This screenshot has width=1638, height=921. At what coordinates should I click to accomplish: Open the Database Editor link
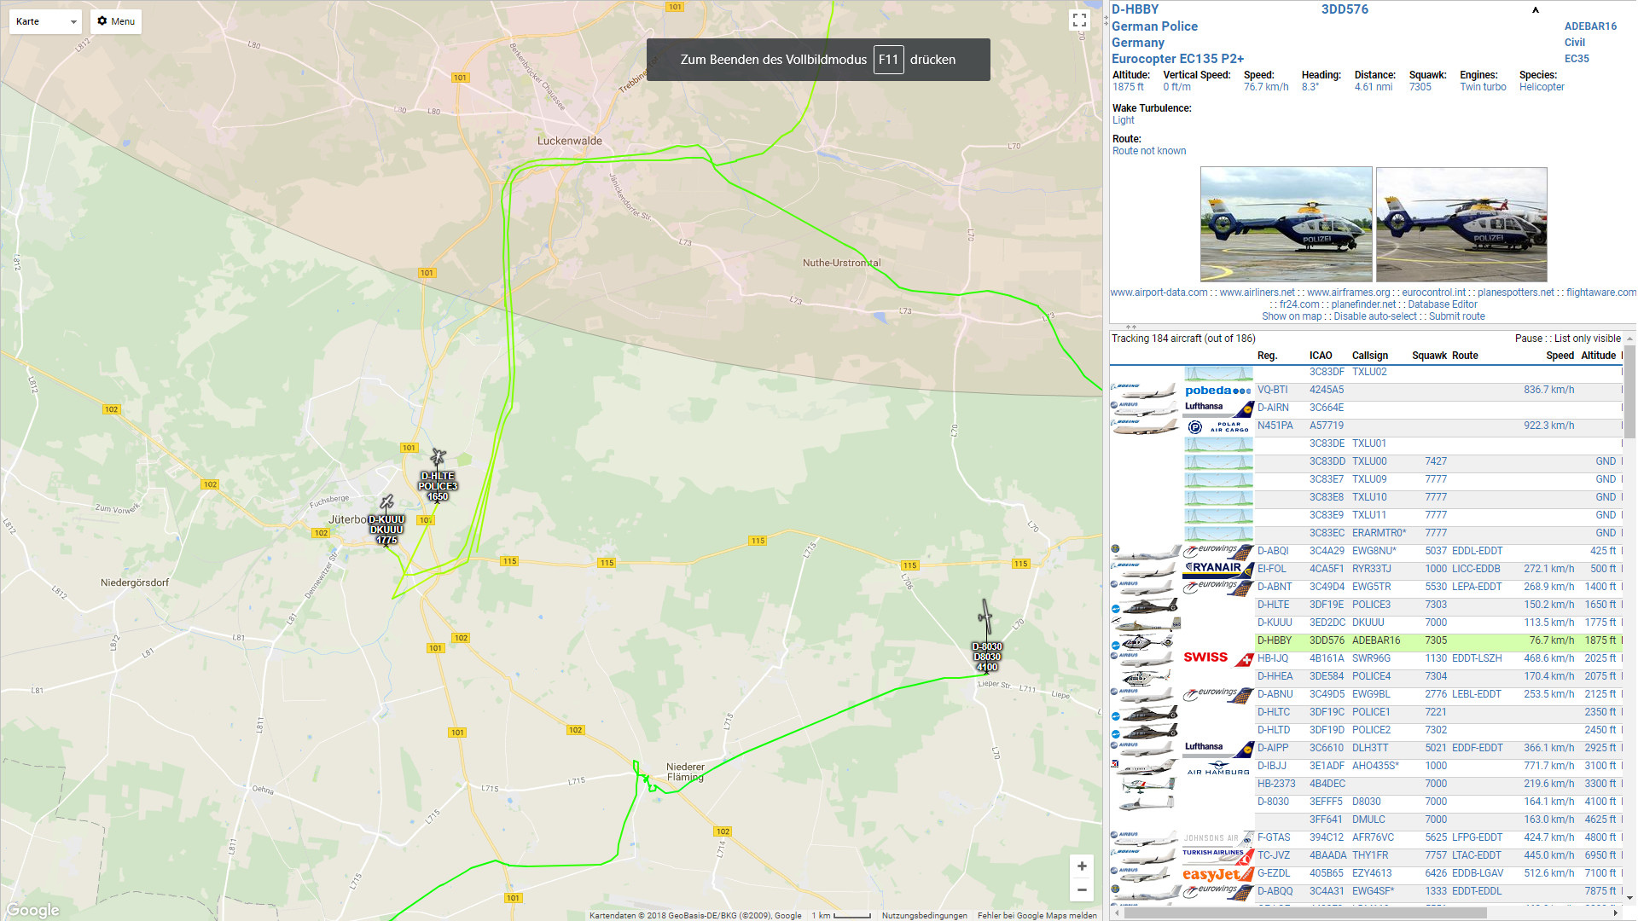1443,304
